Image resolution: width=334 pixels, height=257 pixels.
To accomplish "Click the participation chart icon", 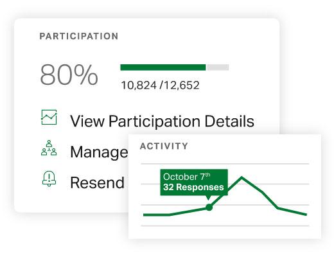I will (49, 117).
